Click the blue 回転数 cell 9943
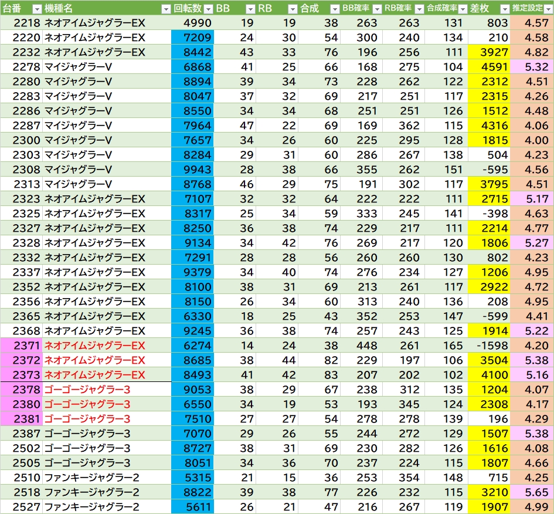554x514 pixels. click(192, 170)
